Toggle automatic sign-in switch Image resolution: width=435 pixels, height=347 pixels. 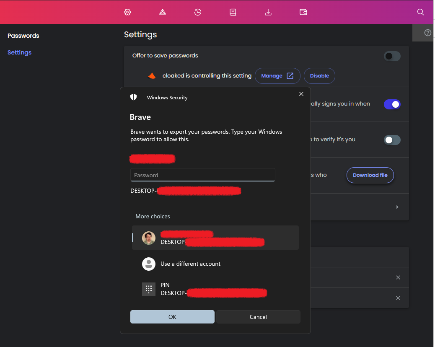[392, 104]
